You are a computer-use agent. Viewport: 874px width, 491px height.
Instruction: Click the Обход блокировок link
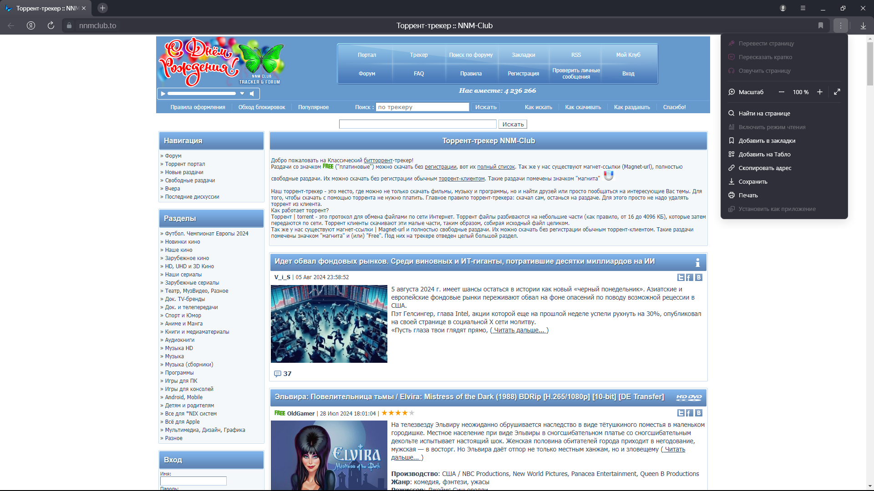click(x=262, y=107)
